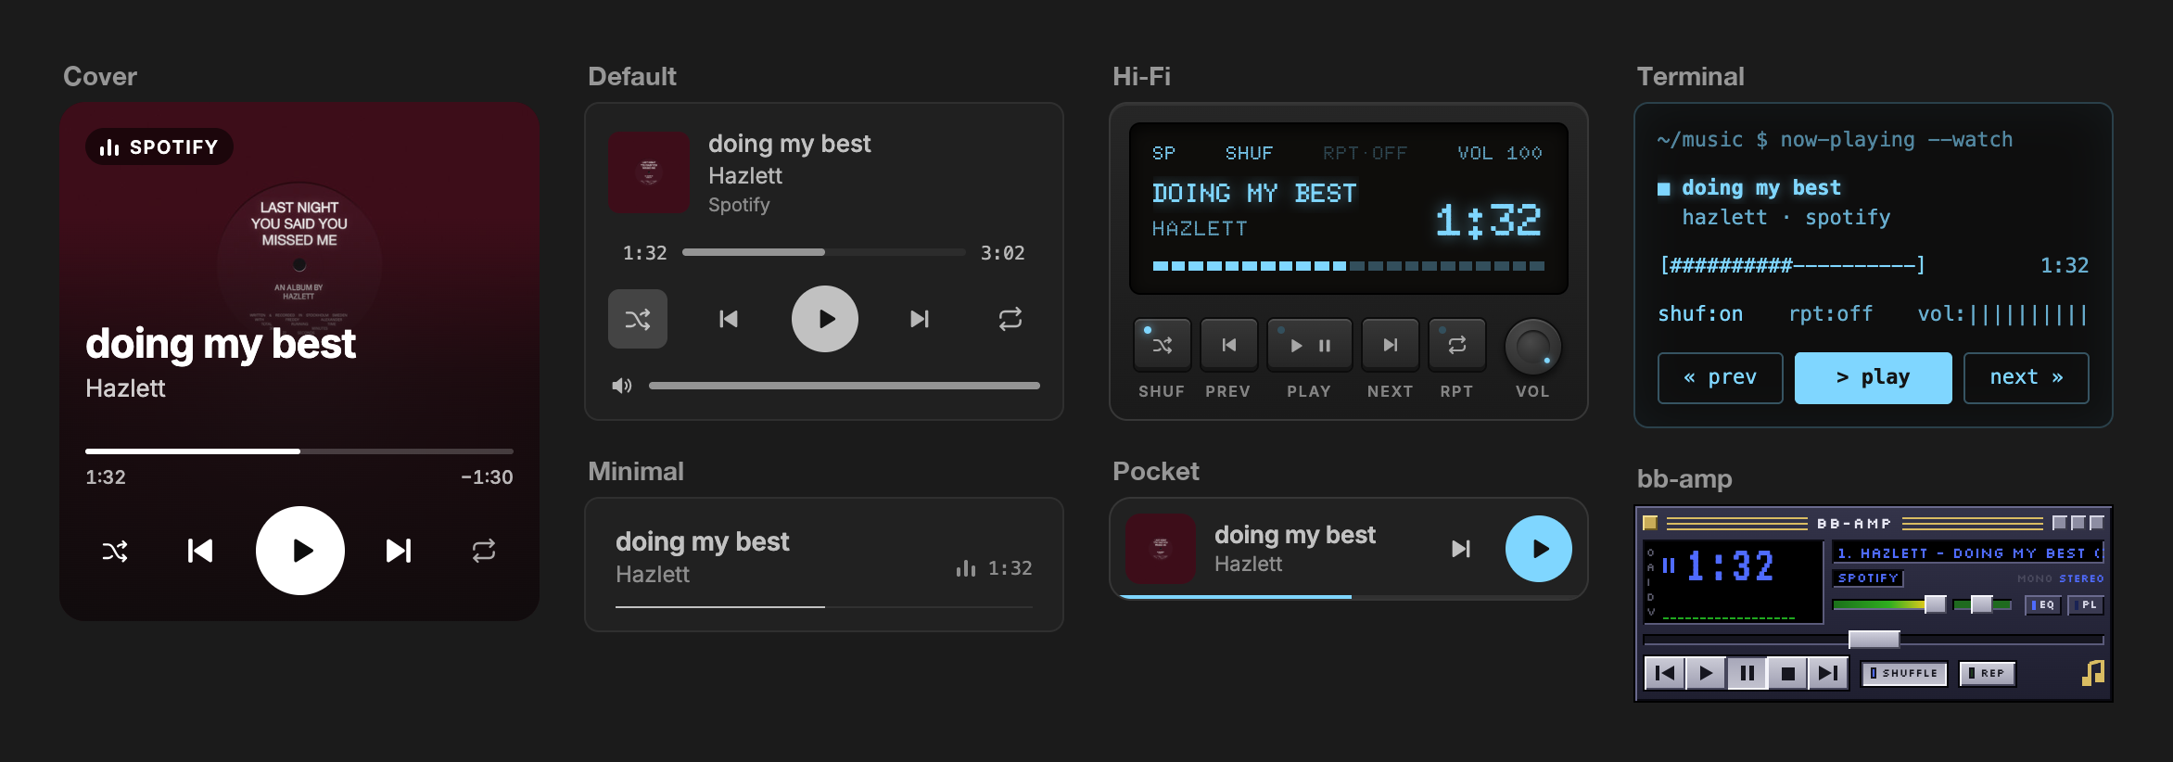
Task: Click the bb-amp green volume slider handle
Action: [1935, 604]
